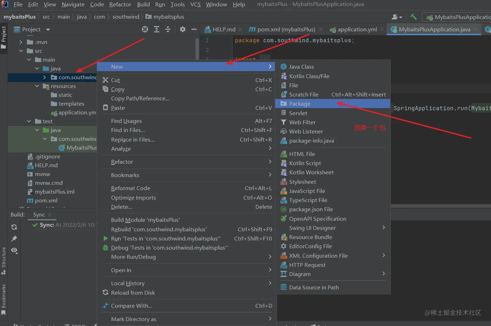Toggle the eye view icon in Build panel

pyautogui.click(x=14, y=250)
